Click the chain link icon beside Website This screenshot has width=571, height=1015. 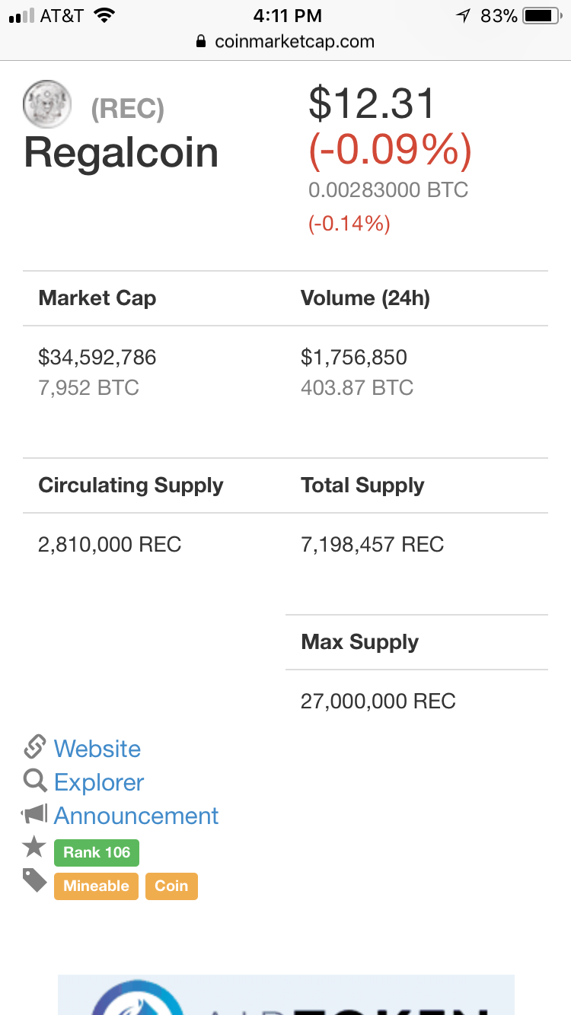35,748
